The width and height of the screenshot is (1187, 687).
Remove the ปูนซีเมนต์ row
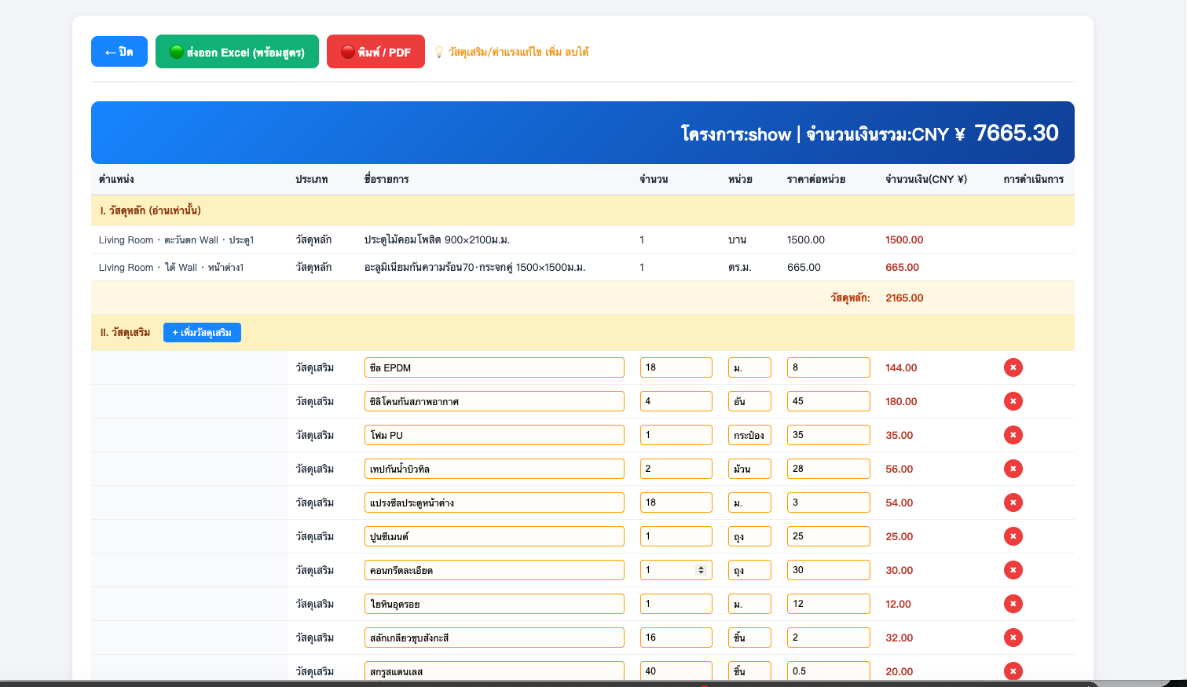click(x=1013, y=536)
